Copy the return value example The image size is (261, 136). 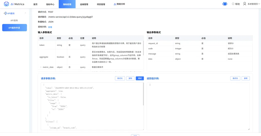pos(245,78)
